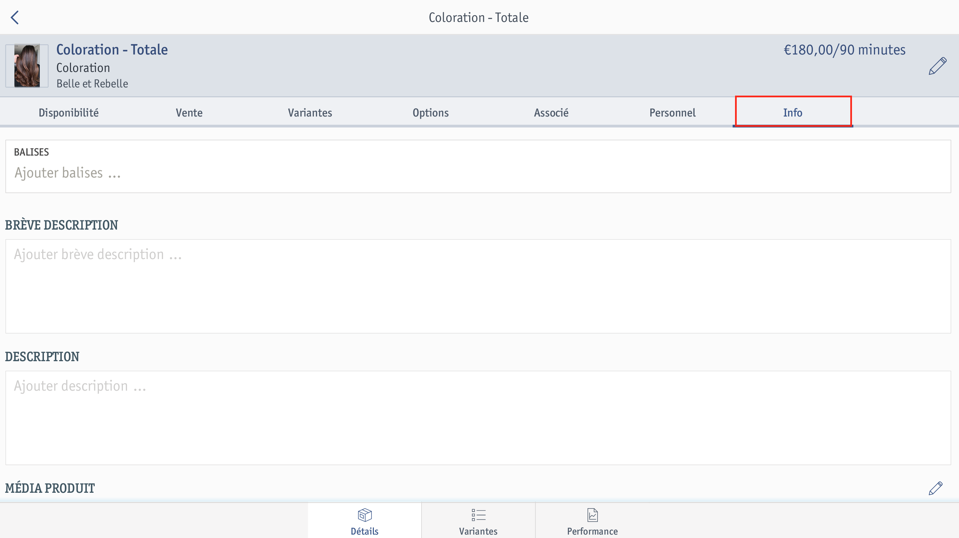
Task: Select the Coloration category label under the title
Action: 83,68
